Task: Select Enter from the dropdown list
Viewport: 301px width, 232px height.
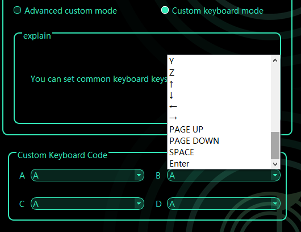Action: (219, 163)
